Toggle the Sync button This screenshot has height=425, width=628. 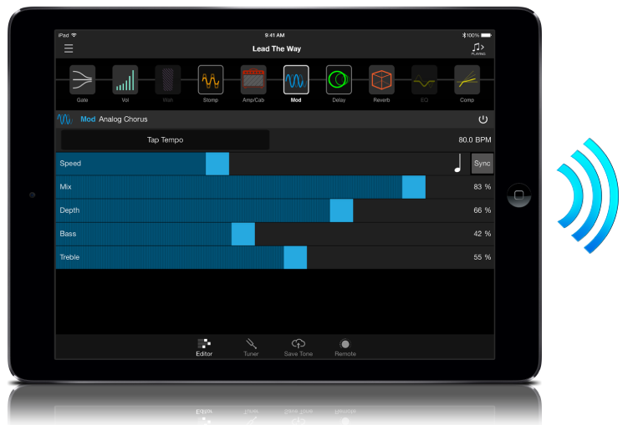(x=482, y=164)
